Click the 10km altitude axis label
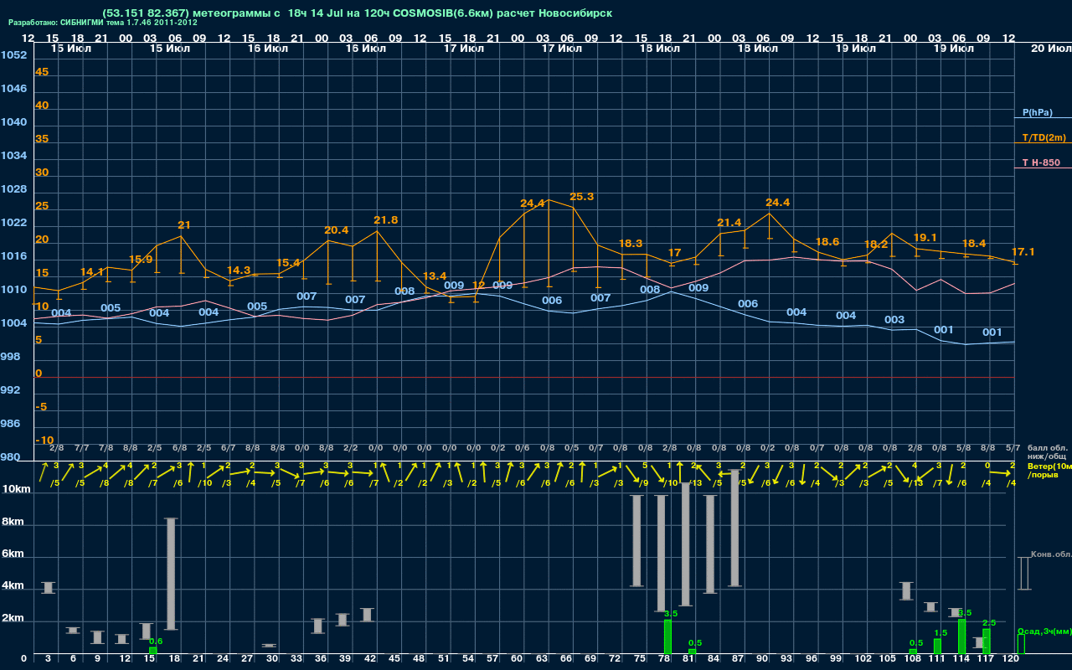Screen dimensions: 1072x670 tap(14, 489)
